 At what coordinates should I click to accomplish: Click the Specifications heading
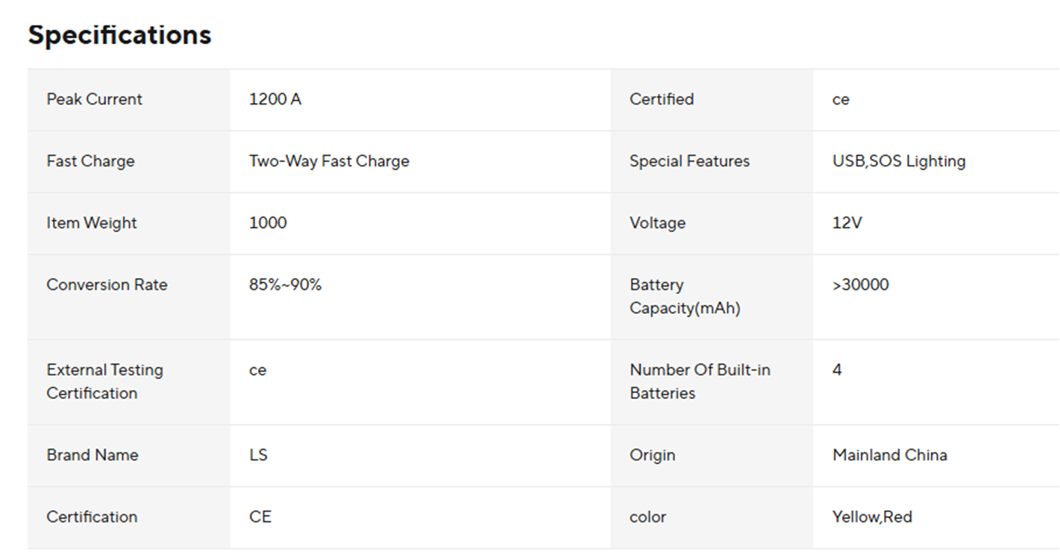click(119, 35)
